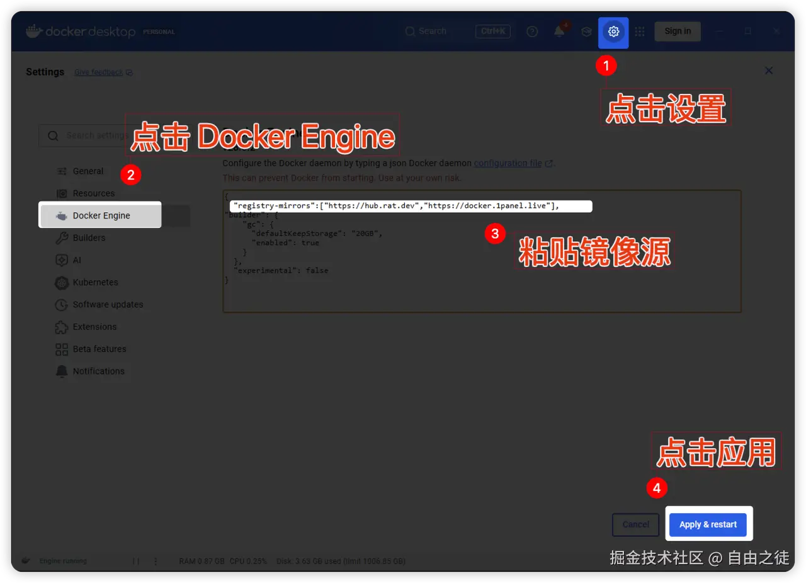Open the Resources settings section
806x583 pixels.
[115, 193]
